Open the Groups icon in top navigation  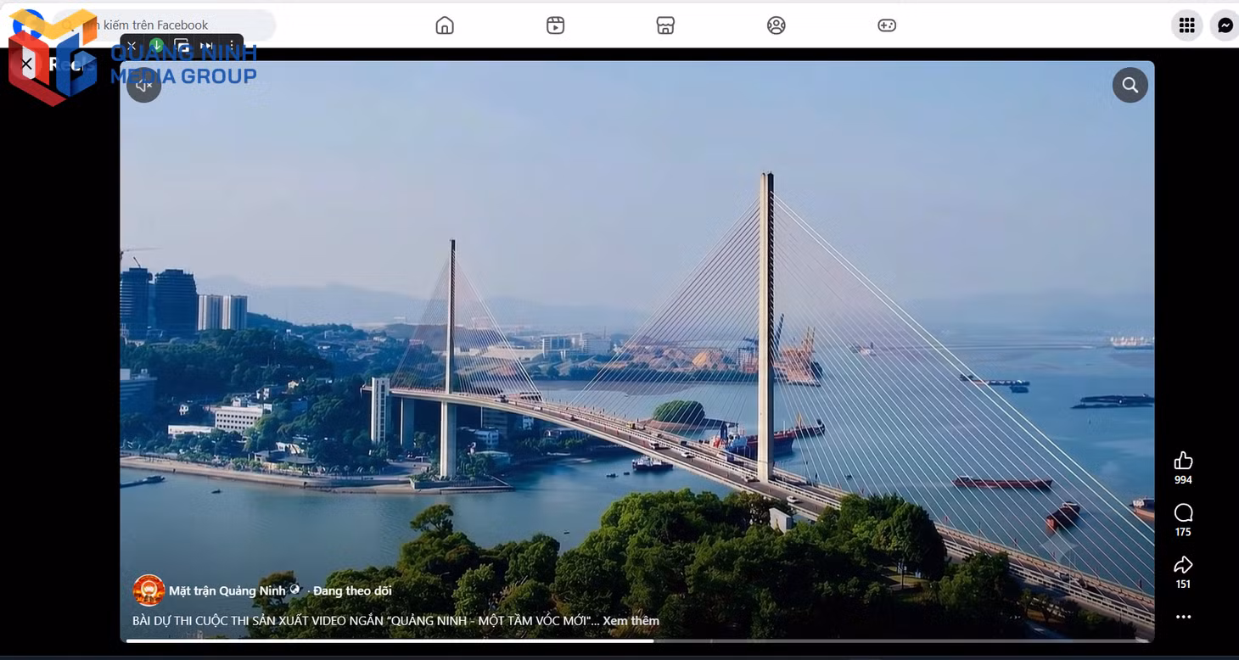(x=776, y=25)
